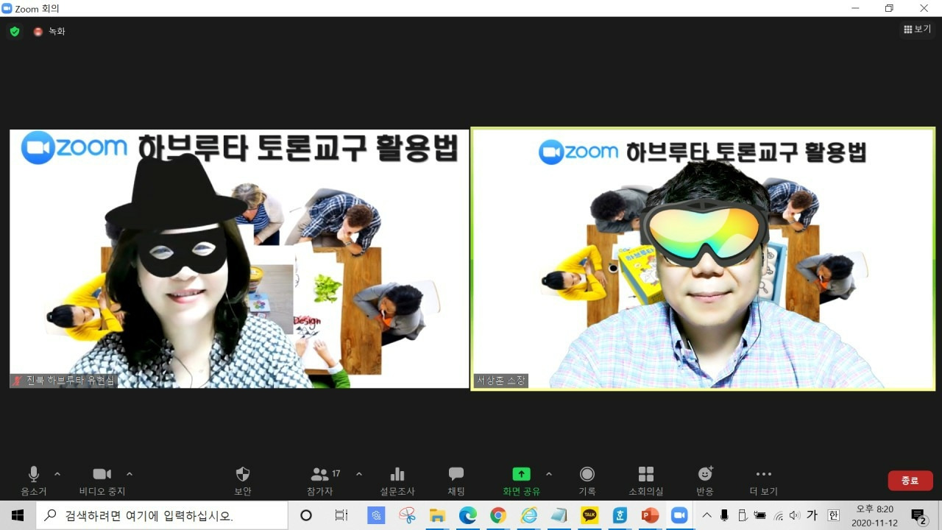The height and width of the screenshot is (530, 942).
Task: Open Polls (설문조사)
Action: [x=397, y=481]
